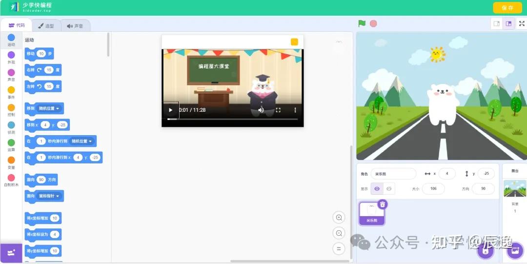527x264 pixels.
Task: Click the video progress bar
Action: (x=232, y=119)
